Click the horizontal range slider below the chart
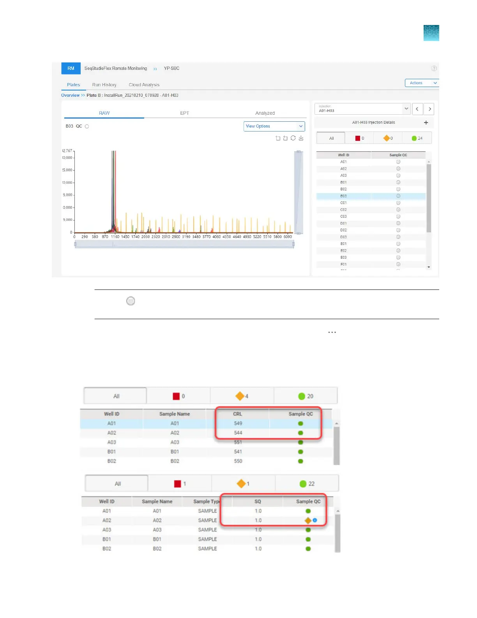 pyautogui.click(x=184, y=244)
